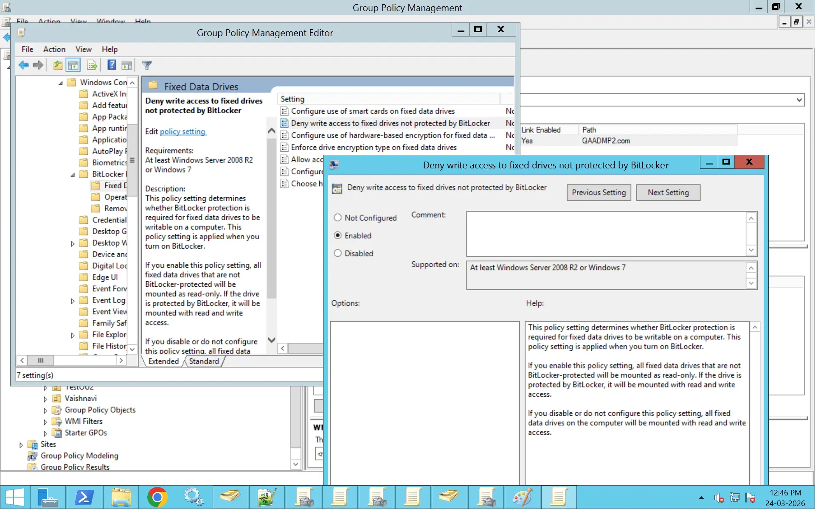
Task: Click the forward navigation arrow in the editor toolbar
Action: point(38,65)
